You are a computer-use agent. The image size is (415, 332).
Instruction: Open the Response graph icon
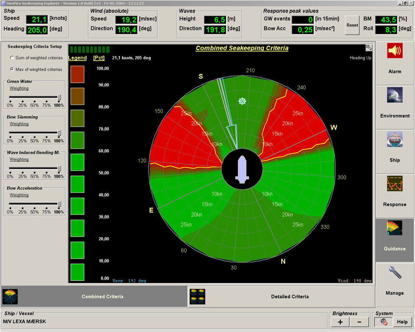(x=395, y=184)
